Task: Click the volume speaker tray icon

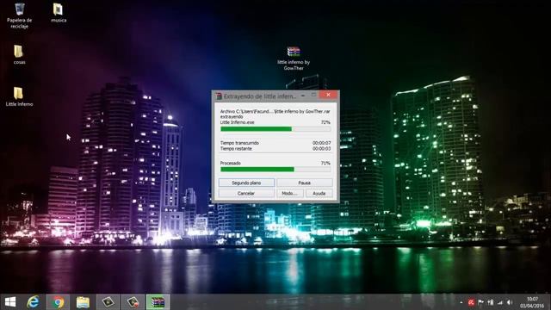Action: (x=510, y=302)
